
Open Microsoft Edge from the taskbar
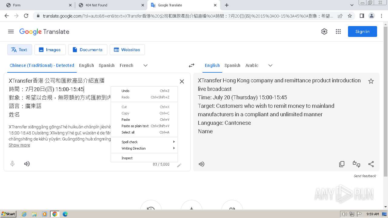tap(65, 214)
